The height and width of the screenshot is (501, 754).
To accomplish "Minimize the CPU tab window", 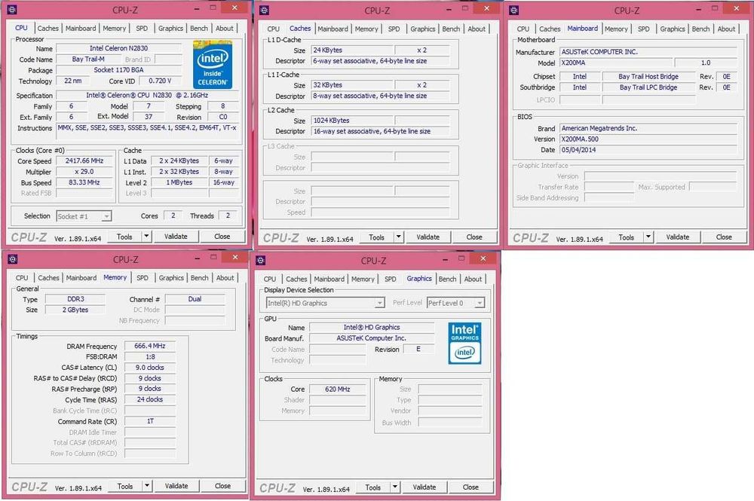I will (197, 8).
